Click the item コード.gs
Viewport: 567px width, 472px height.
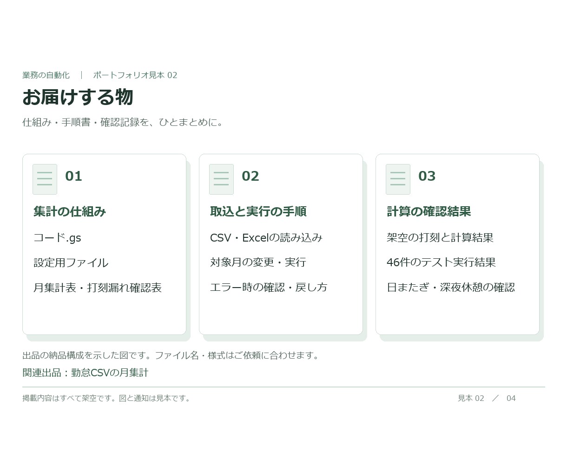coord(57,238)
